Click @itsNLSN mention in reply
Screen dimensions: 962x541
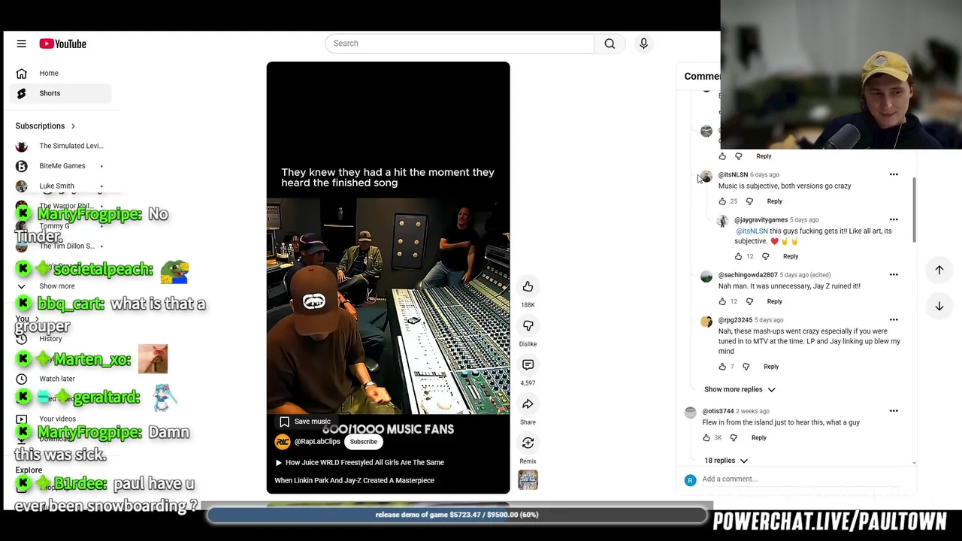(x=752, y=231)
